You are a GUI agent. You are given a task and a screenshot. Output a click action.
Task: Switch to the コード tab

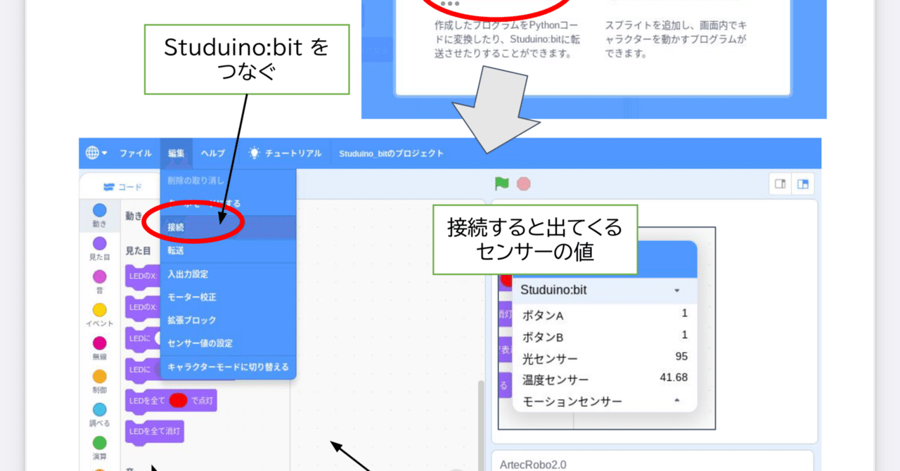(122, 186)
